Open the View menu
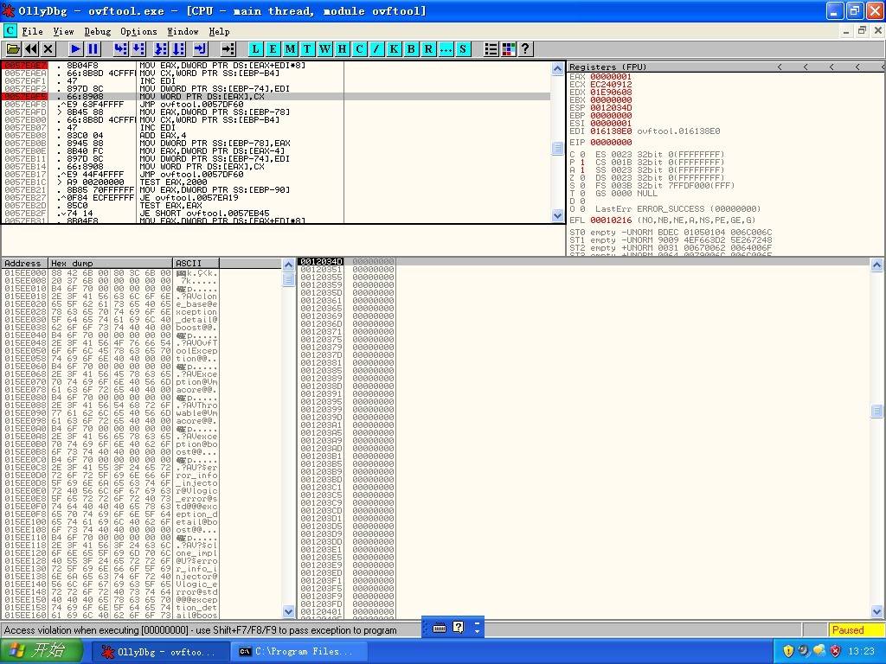The width and height of the screenshot is (886, 664). (63, 31)
